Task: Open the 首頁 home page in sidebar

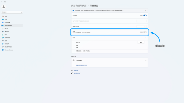Action: click(x=6, y=16)
